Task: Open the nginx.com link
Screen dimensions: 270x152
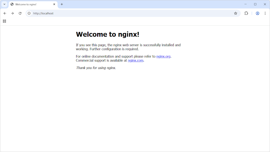Action: click(136, 60)
